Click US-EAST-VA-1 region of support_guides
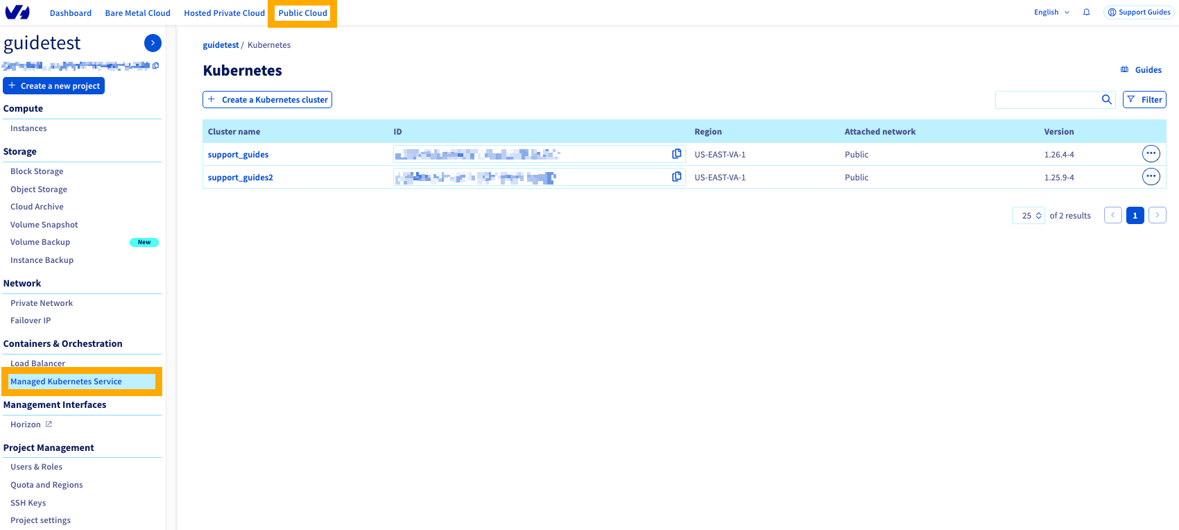The height and width of the screenshot is (530, 1179). [720, 155]
